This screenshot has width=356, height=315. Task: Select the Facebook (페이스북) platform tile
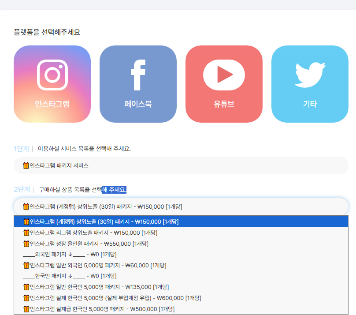(x=138, y=84)
